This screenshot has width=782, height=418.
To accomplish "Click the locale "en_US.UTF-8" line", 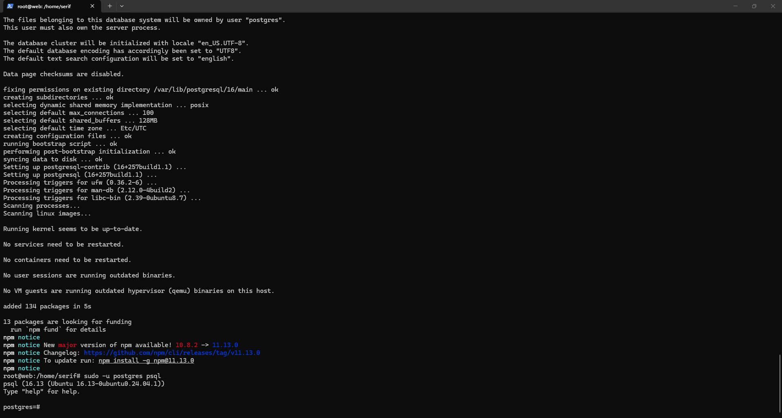I will (x=126, y=43).
